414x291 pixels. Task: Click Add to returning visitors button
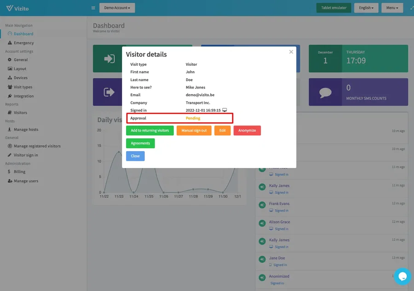tap(149, 131)
